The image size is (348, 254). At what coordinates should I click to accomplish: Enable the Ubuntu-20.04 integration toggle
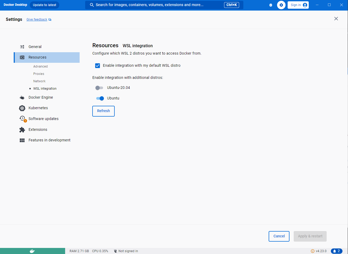(x=99, y=88)
